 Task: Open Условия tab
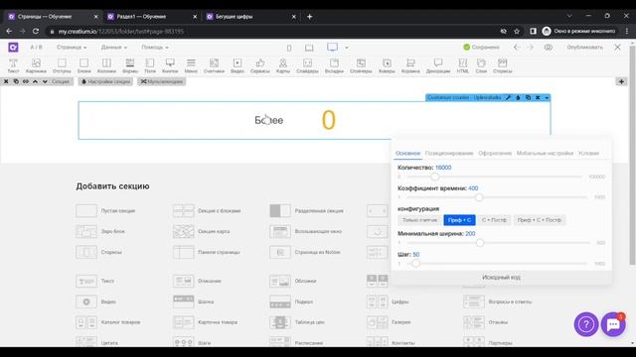click(x=588, y=153)
